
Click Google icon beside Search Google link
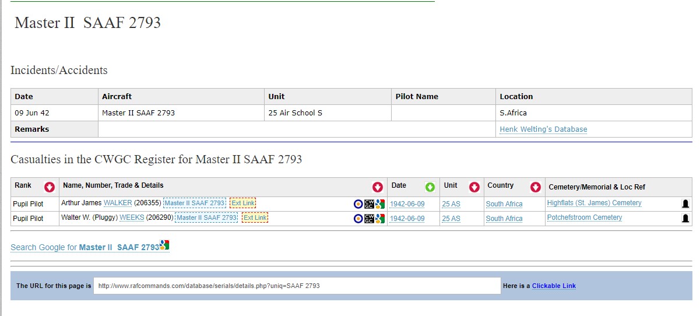(164, 245)
